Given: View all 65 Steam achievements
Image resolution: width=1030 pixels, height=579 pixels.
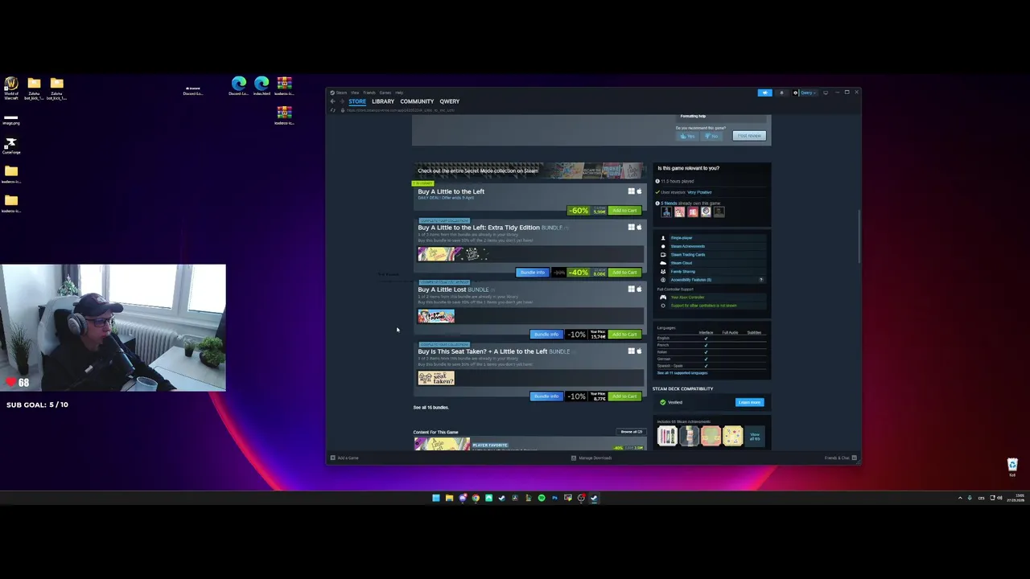Looking at the screenshot, I should [x=755, y=436].
